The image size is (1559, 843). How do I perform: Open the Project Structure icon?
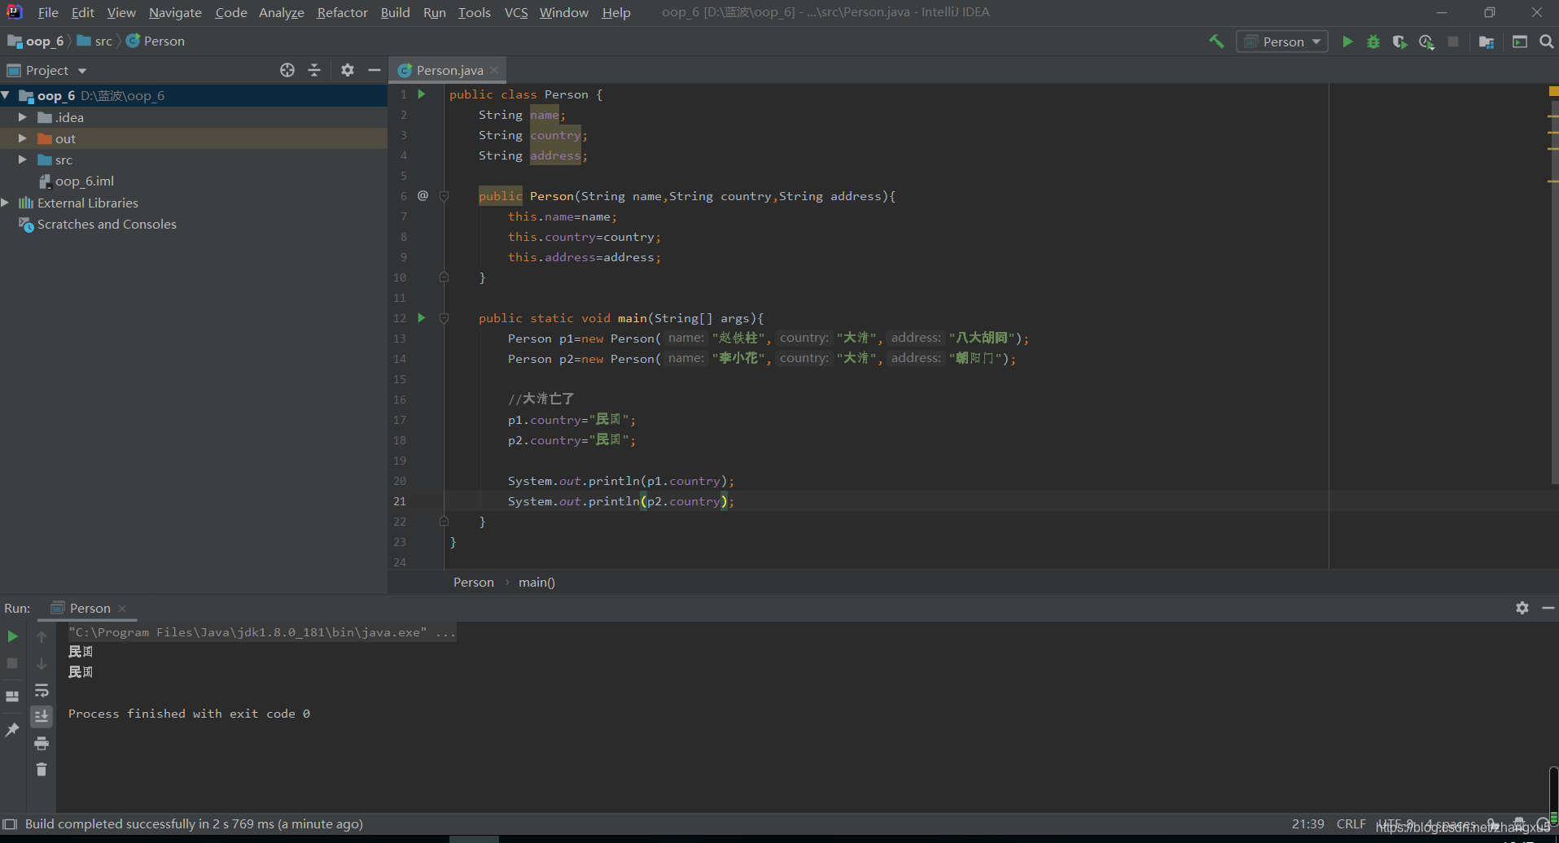tap(1487, 41)
